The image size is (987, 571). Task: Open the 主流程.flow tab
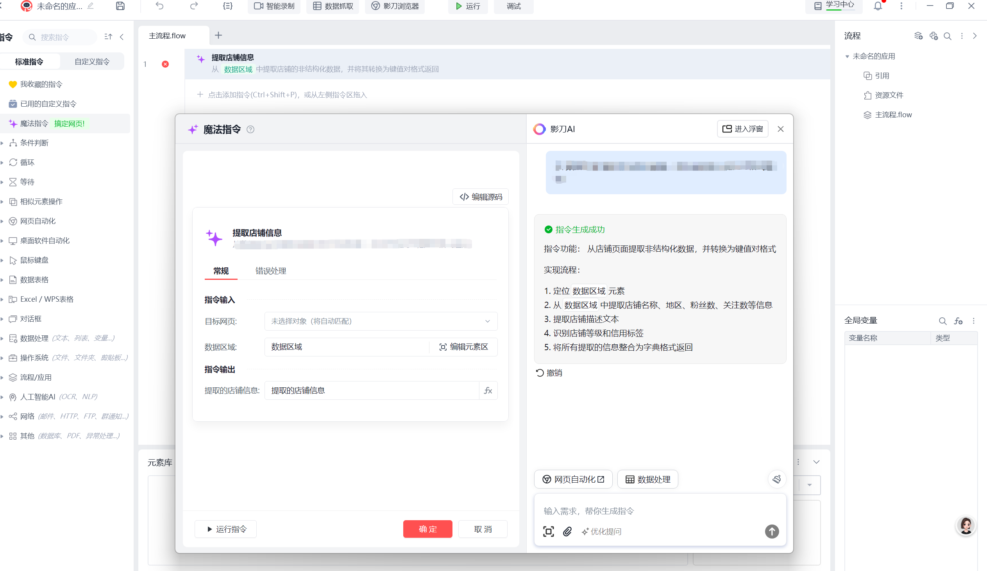pos(167,36)
